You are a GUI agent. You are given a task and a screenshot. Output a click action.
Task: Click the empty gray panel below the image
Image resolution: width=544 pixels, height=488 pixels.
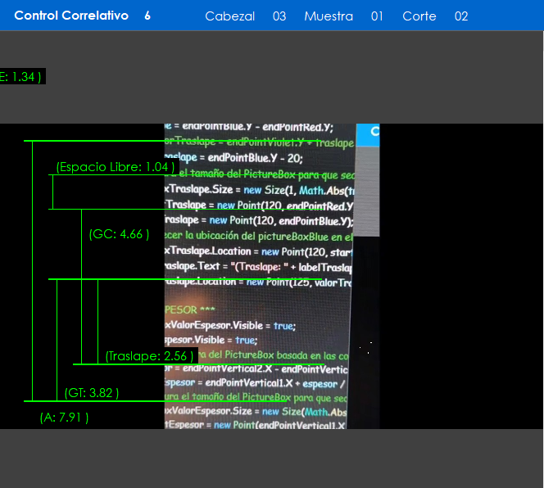272,458
